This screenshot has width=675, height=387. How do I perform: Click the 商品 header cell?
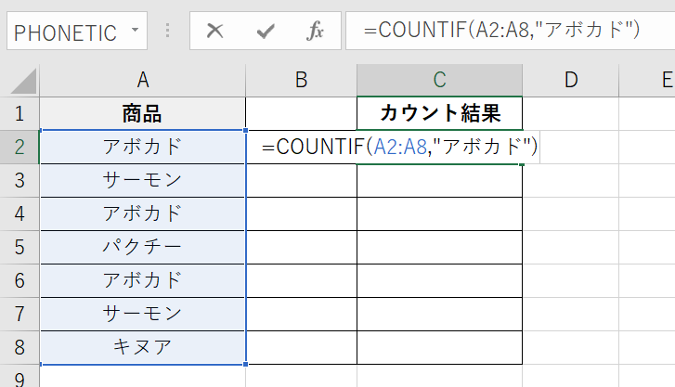pyautogui.click(x=142, y=114)
